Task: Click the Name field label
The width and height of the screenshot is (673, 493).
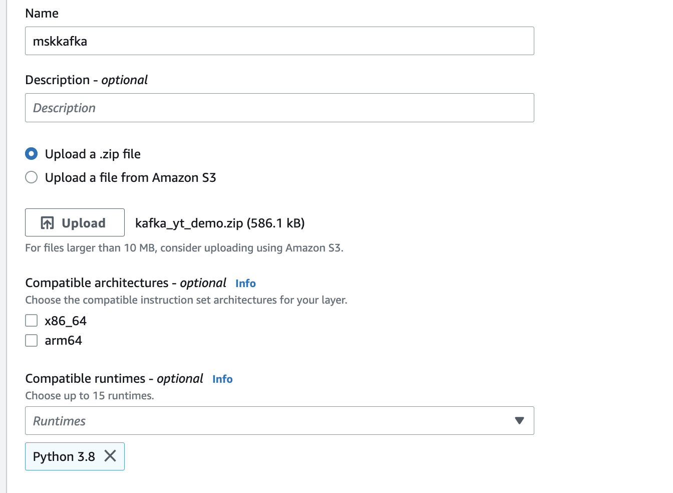Action: click(42, 14)
